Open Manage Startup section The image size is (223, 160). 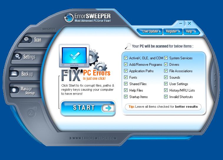pyautogui.click(x=25, y=90)
